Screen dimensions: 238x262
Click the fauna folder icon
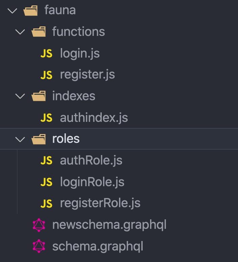pyautogui.click(x=30, y=10)
